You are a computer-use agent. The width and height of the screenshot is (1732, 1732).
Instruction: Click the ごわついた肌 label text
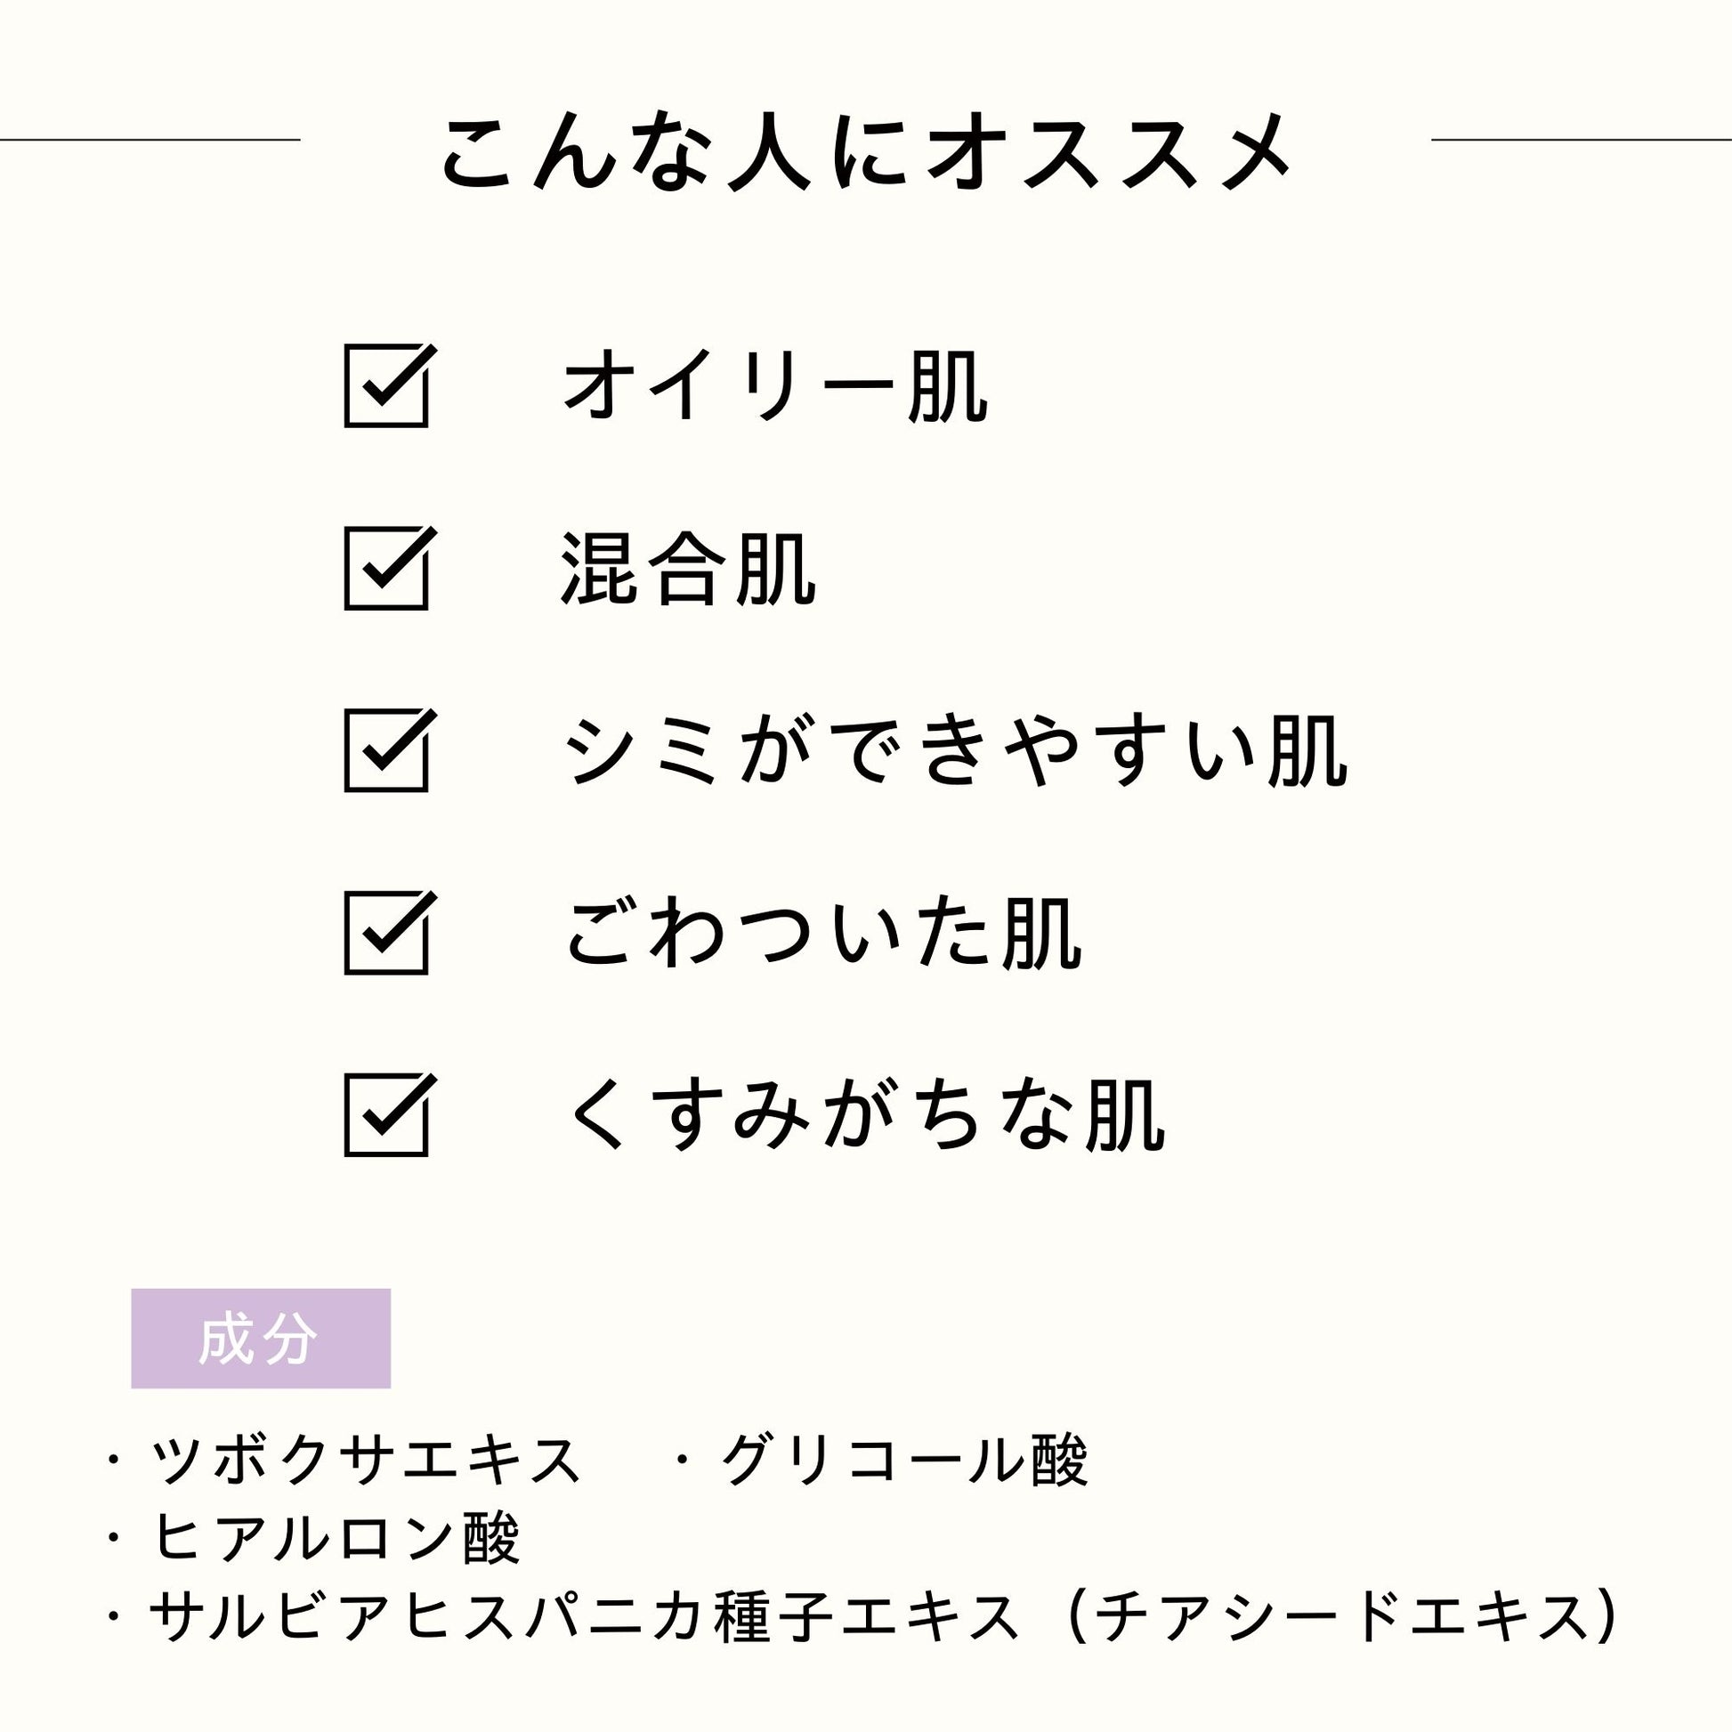[823, 934]
